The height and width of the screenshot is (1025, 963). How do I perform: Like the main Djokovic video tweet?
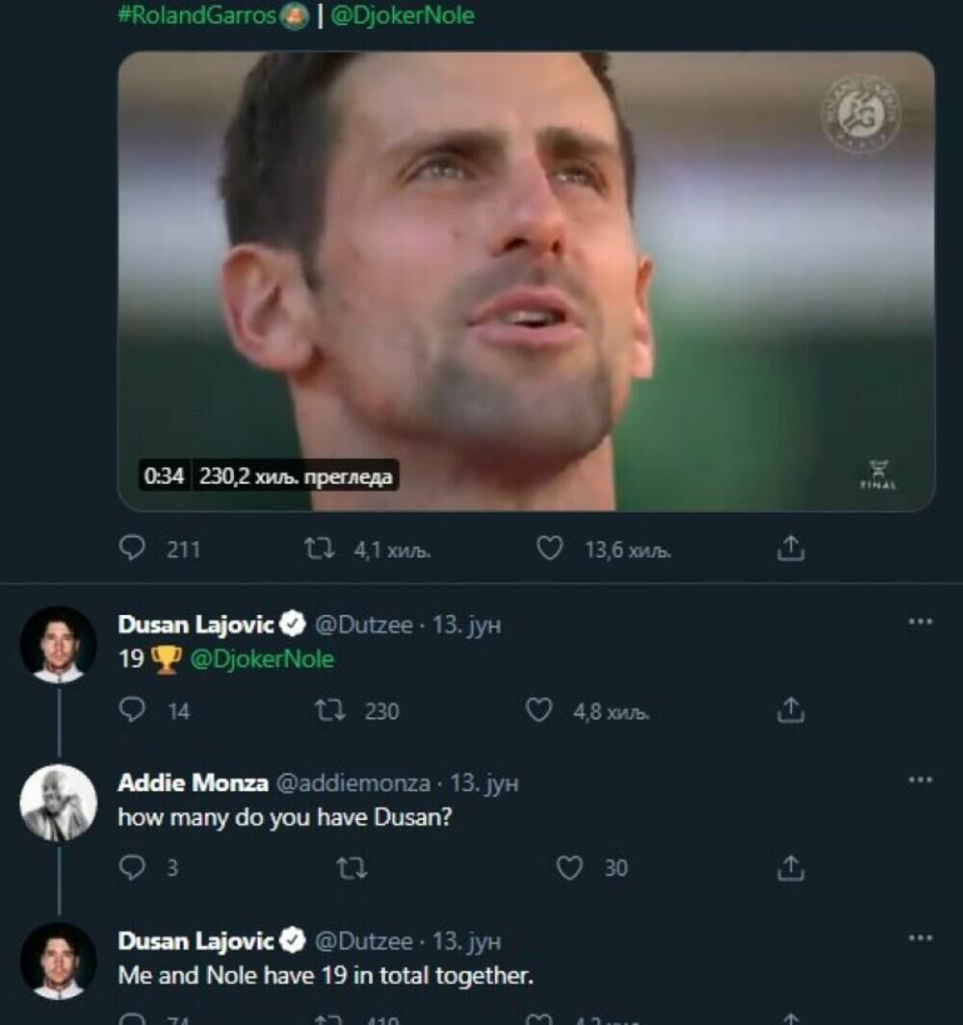pos(548,549)
